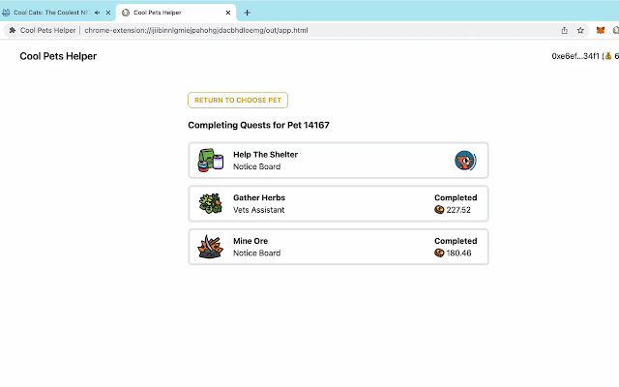Screen dimensions: 619x387
Task: Click the Cool Pets Helper page heading
Action: pos(58,56)
